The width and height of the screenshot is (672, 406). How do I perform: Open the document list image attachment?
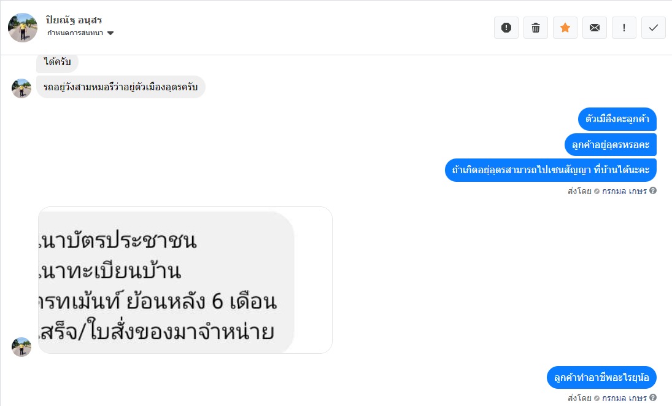coord(185,280)
